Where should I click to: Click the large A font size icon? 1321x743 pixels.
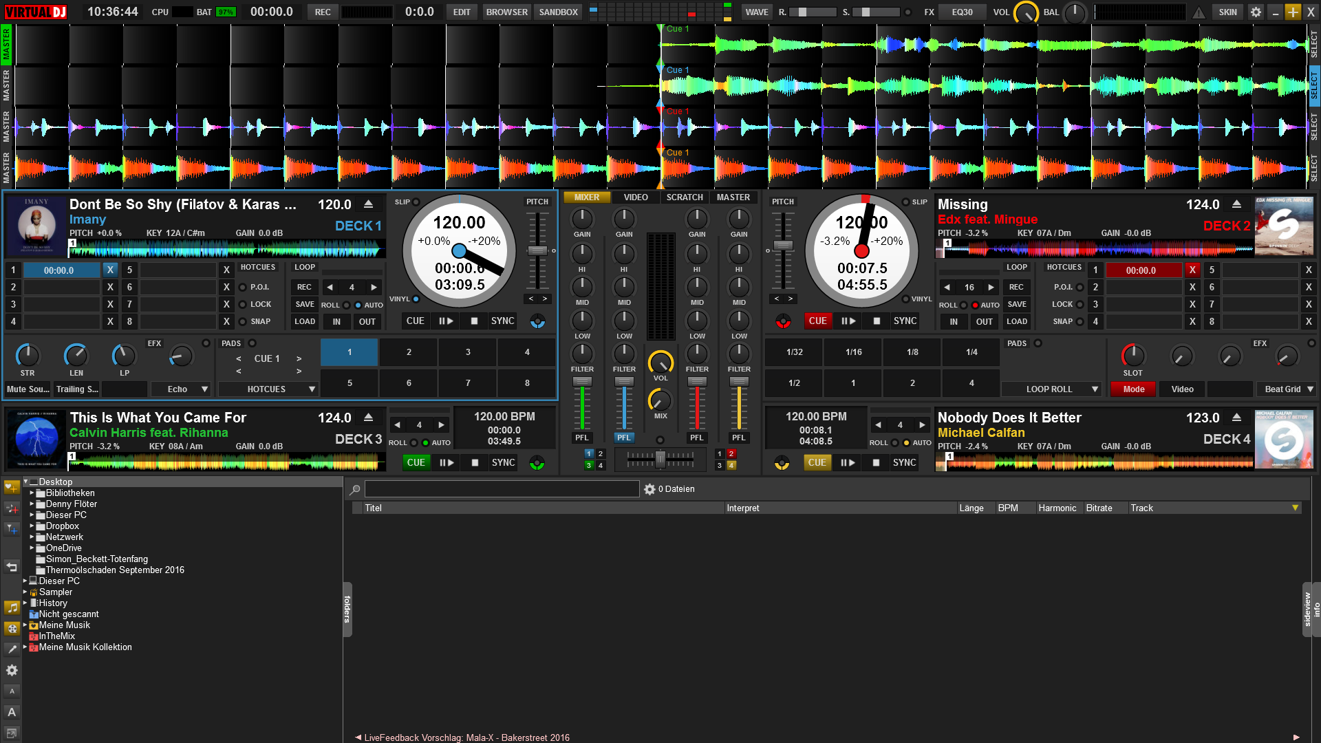pyautogui.click(x=12, y=712)
